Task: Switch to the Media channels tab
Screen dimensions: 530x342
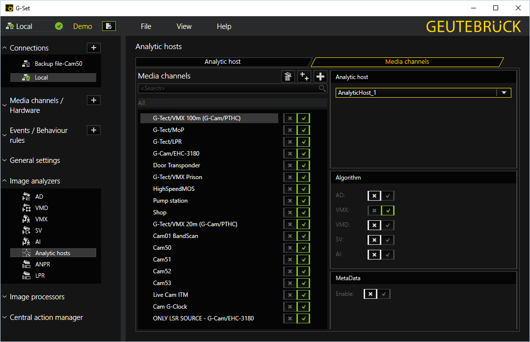Action: tap(407, 62)
